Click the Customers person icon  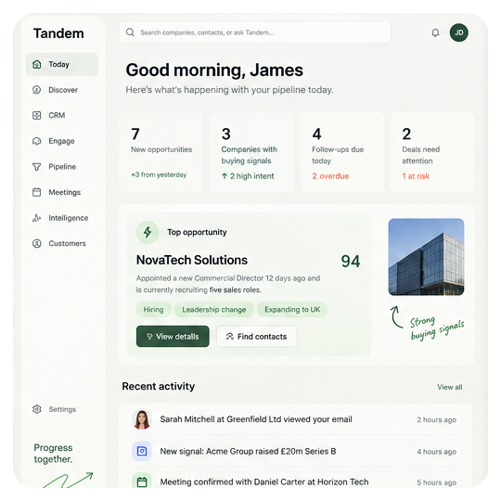pos(37,243)
